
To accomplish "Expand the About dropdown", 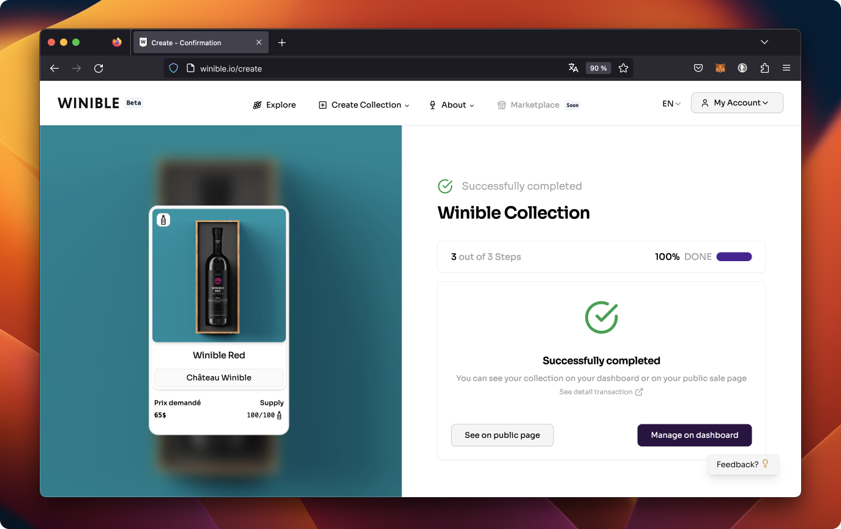I will pyautogui.click(x=452, y=105).
